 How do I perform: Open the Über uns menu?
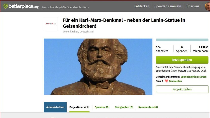[x=193, y=6]
